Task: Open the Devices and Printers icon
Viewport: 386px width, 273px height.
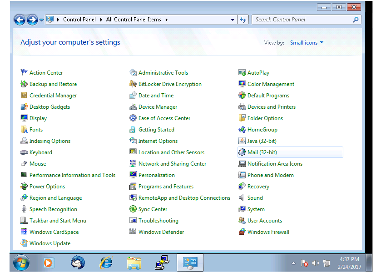Action: [x=242, y=106]
